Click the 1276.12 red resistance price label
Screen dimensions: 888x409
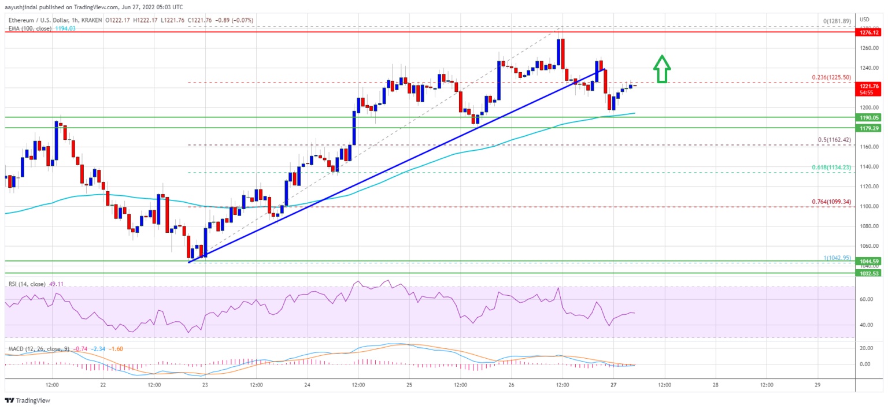[869, 32]
